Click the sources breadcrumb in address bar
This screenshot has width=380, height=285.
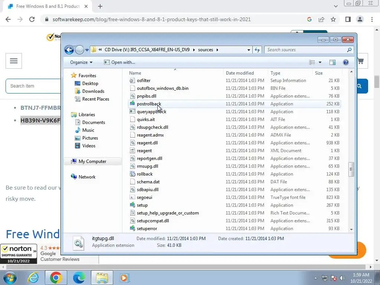206,50
